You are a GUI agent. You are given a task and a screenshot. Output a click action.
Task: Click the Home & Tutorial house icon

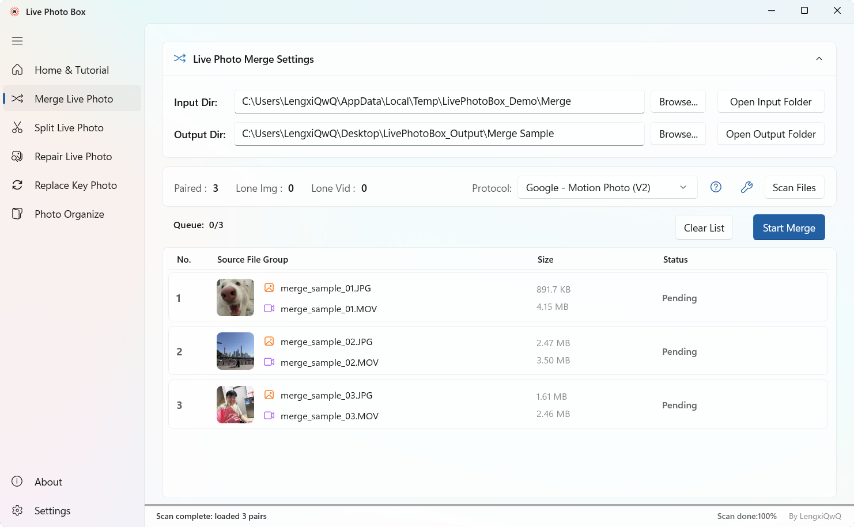coord(17,70)
